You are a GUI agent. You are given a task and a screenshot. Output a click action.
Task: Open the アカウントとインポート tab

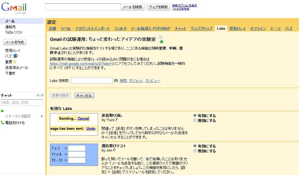[92, 28]
